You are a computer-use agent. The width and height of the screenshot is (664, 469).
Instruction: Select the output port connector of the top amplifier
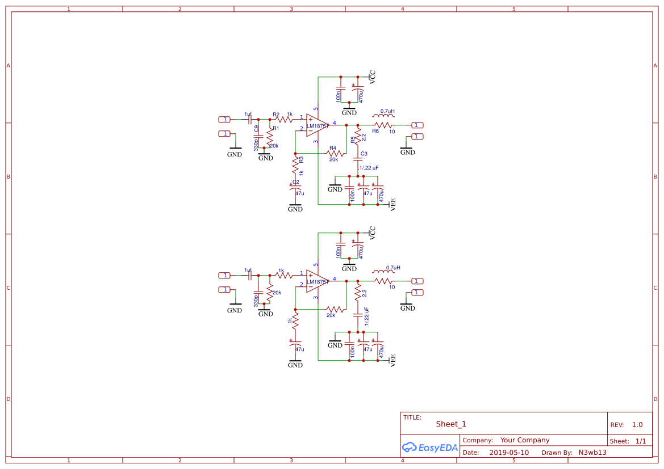click(416, 125)
